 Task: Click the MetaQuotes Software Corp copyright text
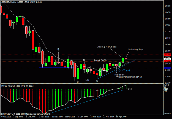25,114
